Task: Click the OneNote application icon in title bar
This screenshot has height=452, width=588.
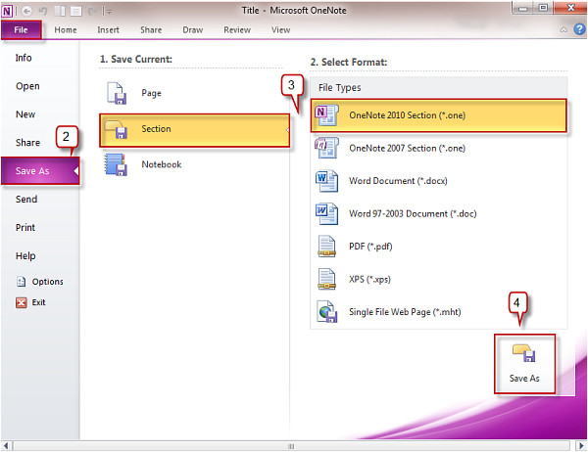Action: coord(7,11)
